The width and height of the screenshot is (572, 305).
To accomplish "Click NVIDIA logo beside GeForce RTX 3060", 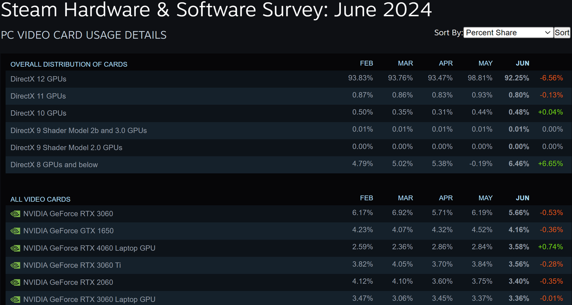I will click(15, 213).
